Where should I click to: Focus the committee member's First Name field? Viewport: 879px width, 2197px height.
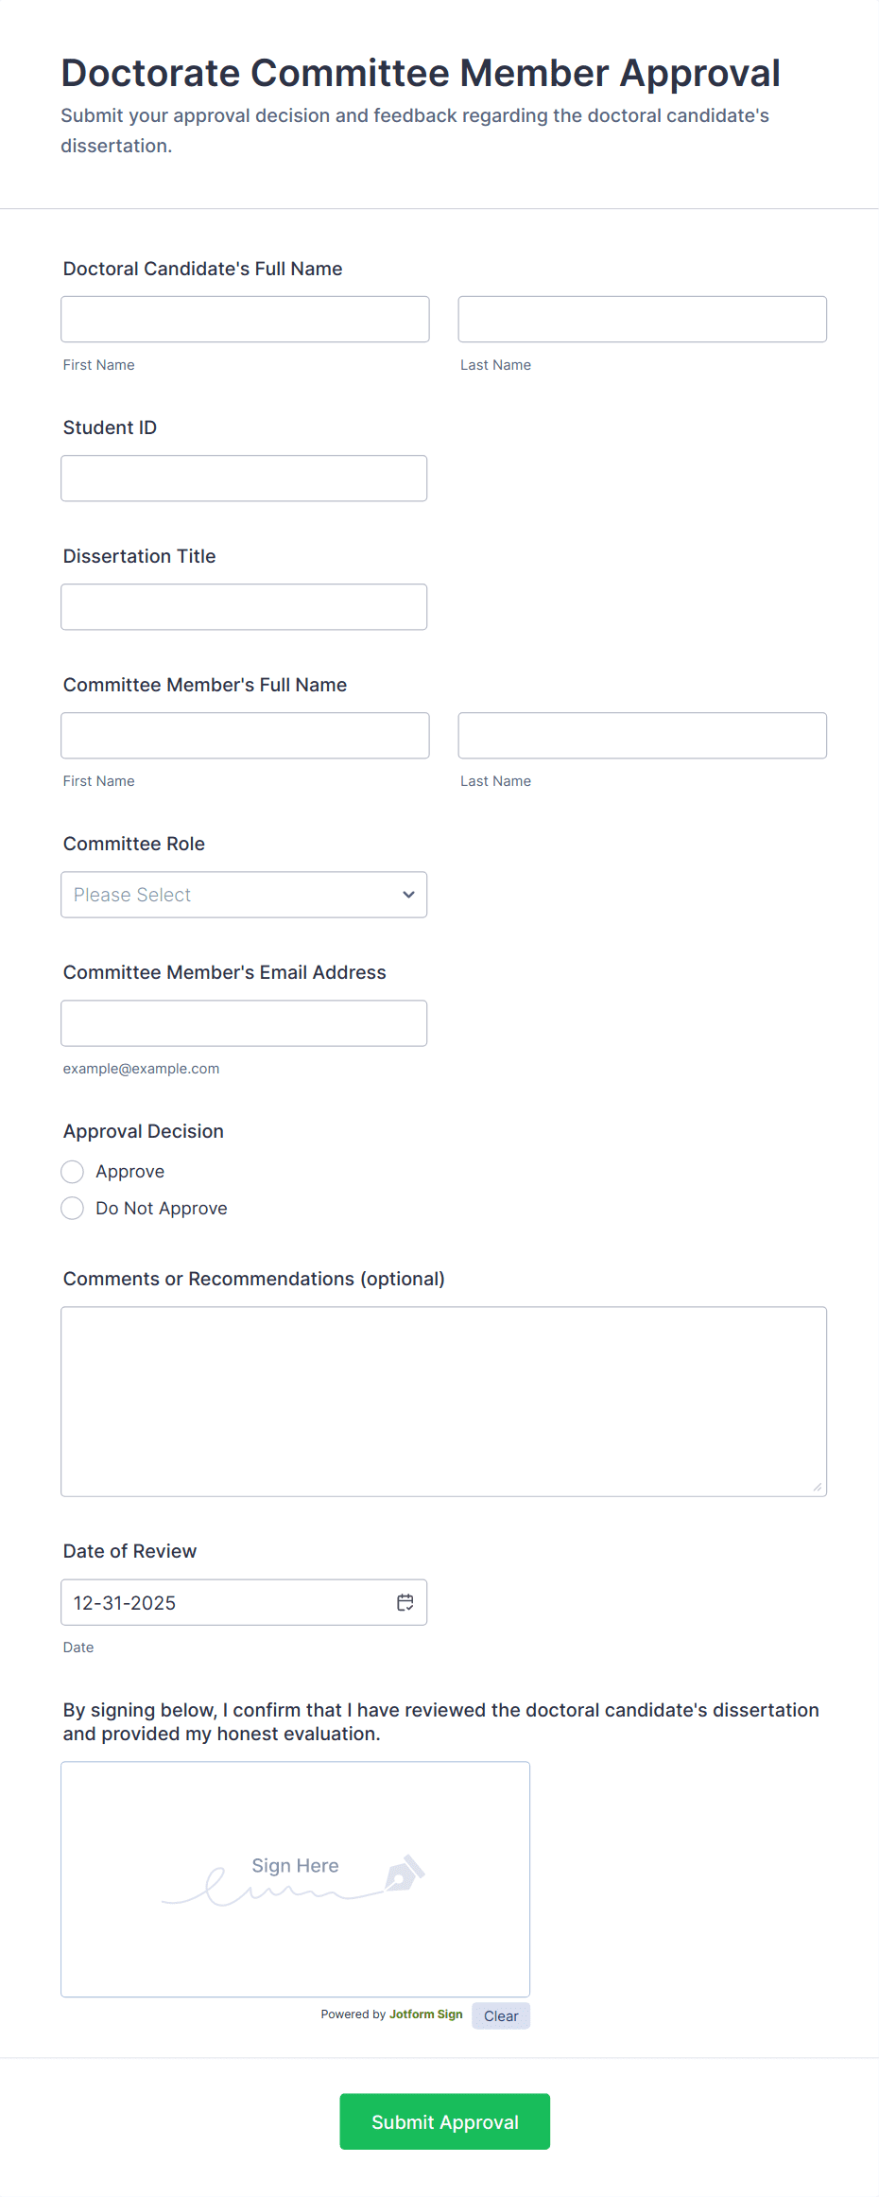coord(244,735)
